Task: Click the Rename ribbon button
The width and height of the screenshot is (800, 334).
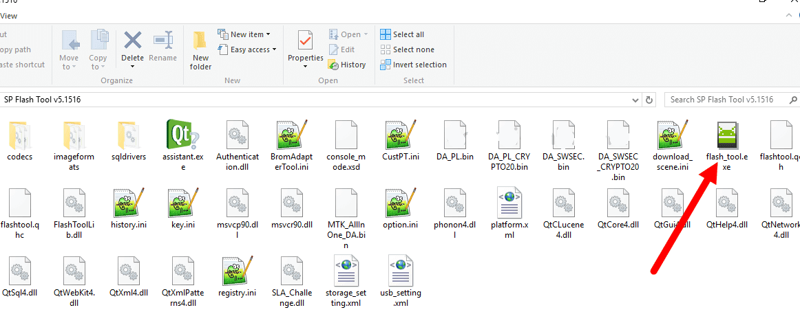Action: point(162,46)
